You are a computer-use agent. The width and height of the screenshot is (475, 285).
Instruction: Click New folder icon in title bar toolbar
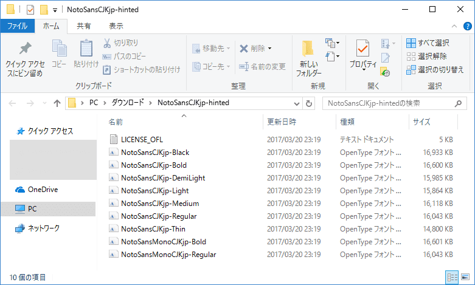coord(44,10)
